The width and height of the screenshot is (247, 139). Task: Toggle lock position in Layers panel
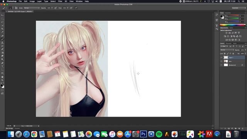coord(230,54)
